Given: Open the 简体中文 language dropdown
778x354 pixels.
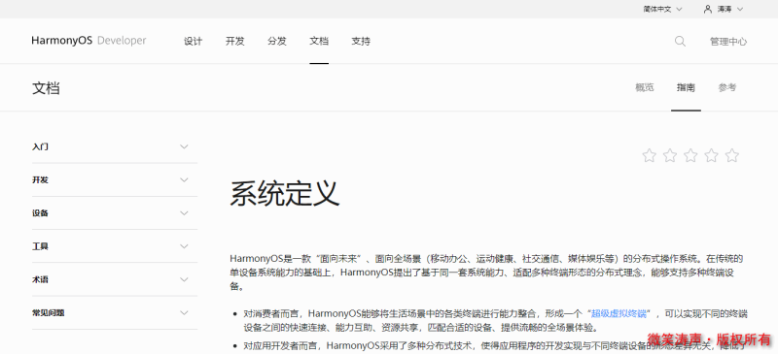Looking at the screenshot, I should tap(663, 9).
